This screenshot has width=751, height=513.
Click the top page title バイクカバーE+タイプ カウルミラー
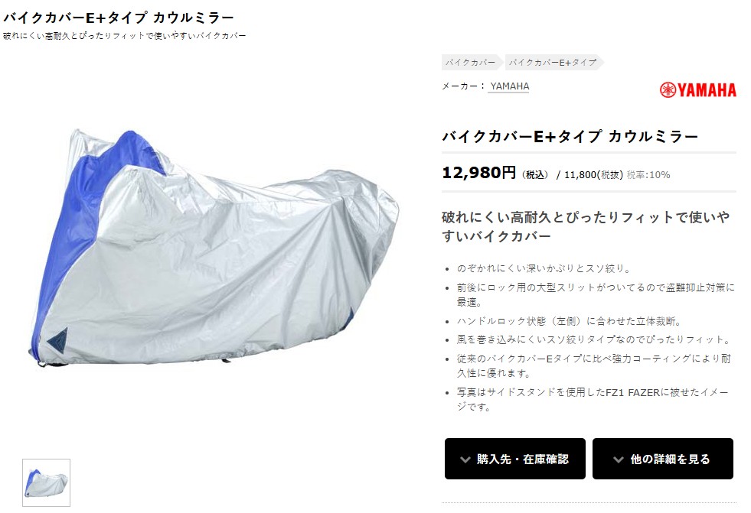[x=119, y=18]
